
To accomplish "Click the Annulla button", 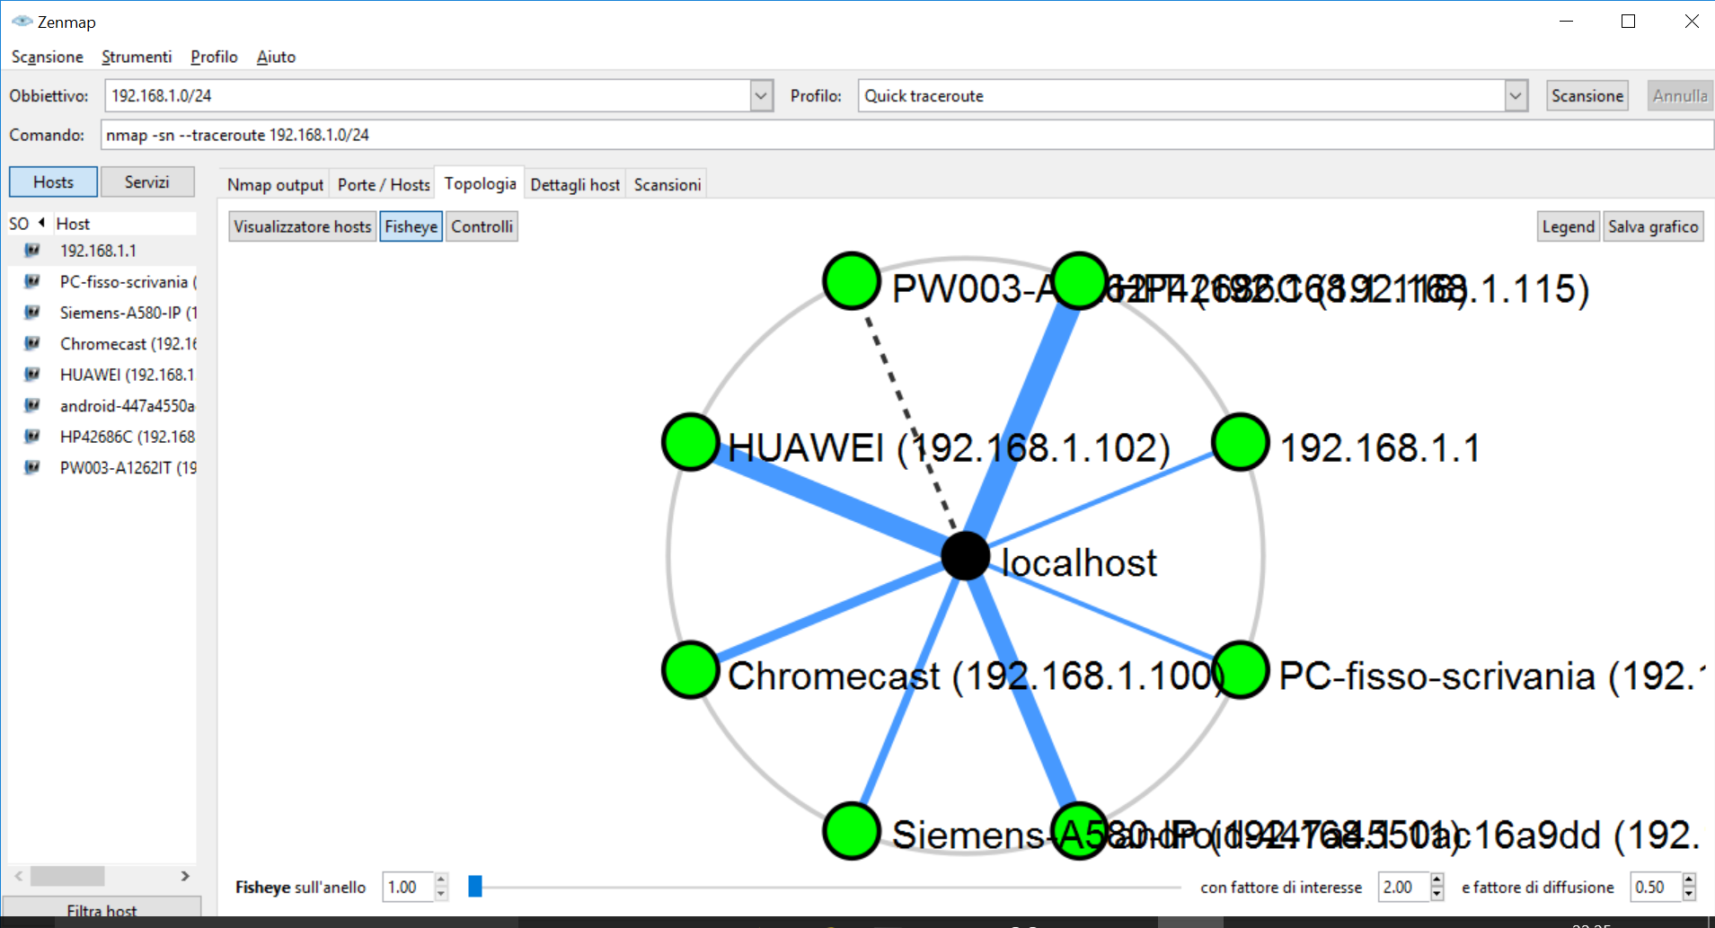I will (1680, 95).
